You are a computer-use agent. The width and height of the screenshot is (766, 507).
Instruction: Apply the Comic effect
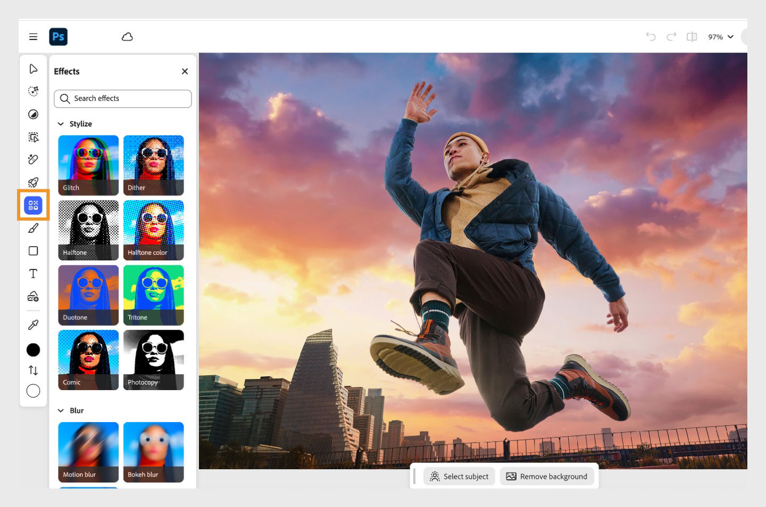[88, 360]
